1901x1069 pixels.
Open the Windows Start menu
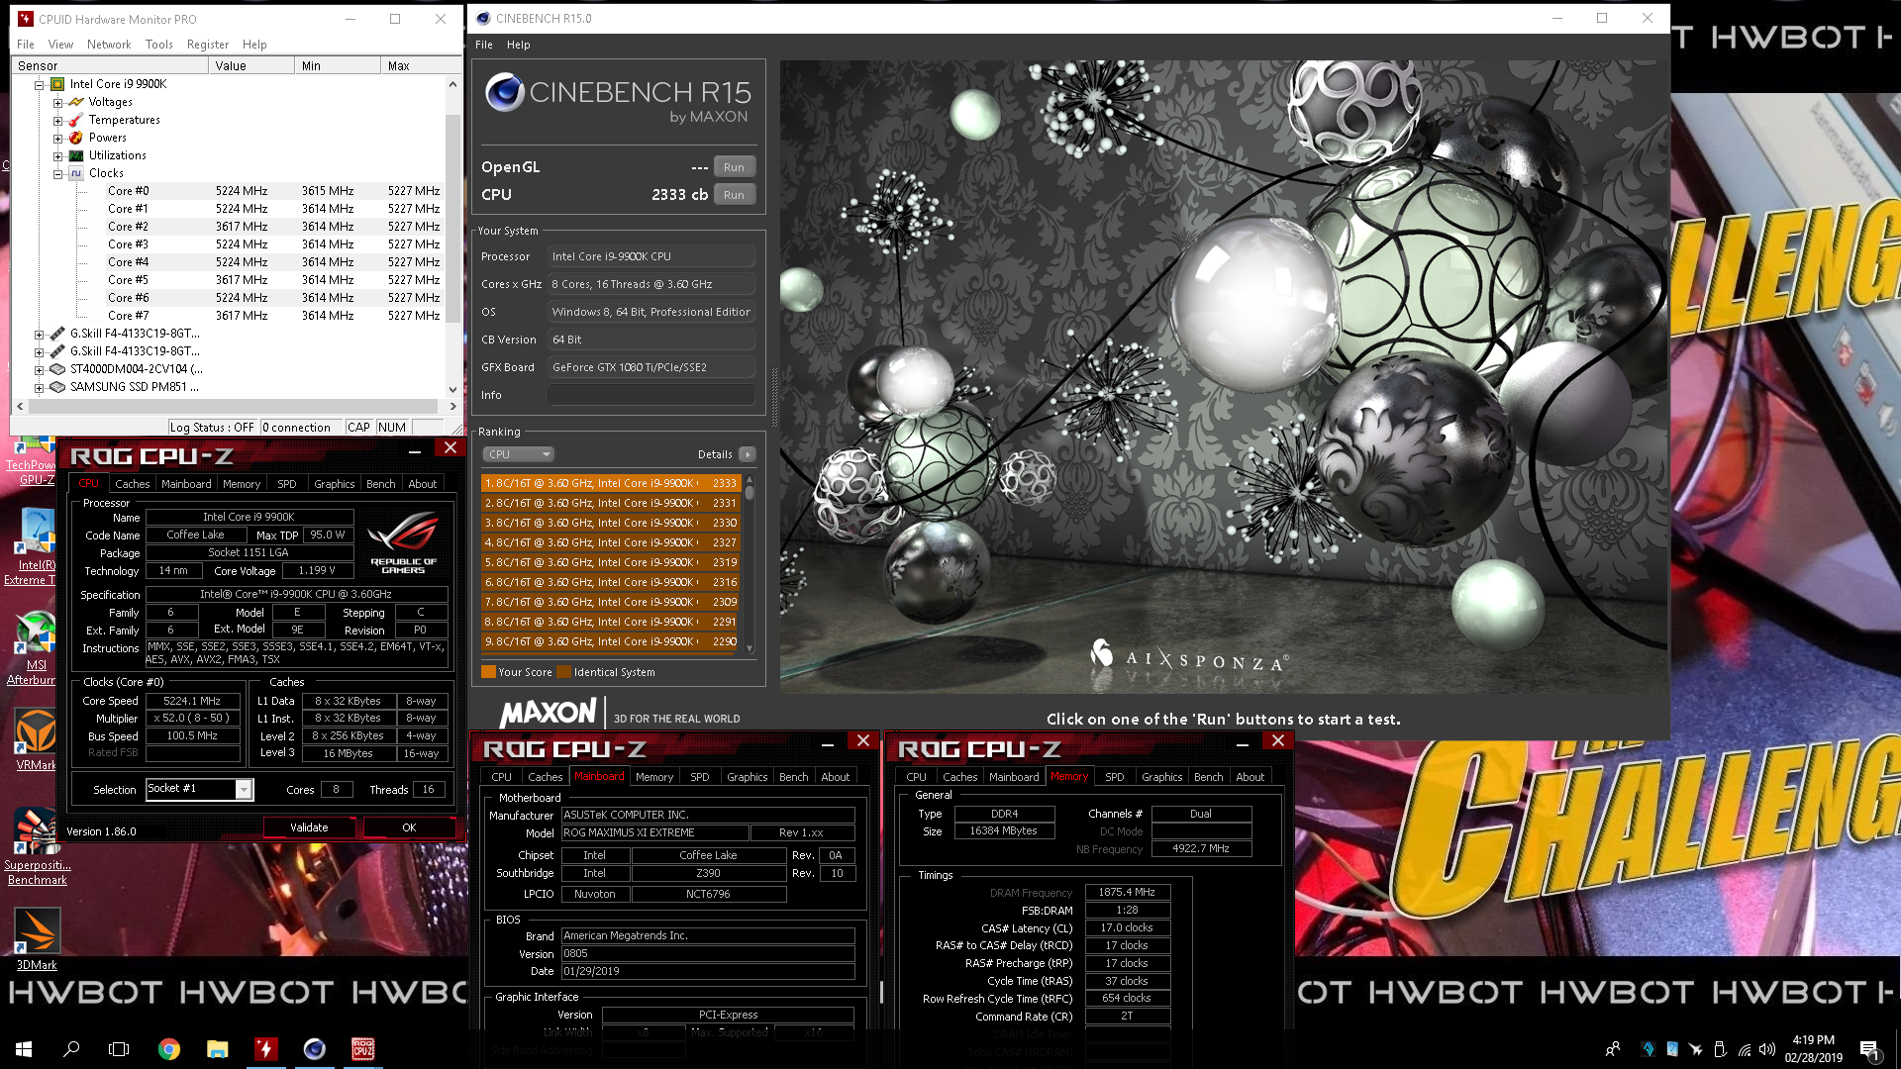pyautogui.click(x=24, y=1048)
